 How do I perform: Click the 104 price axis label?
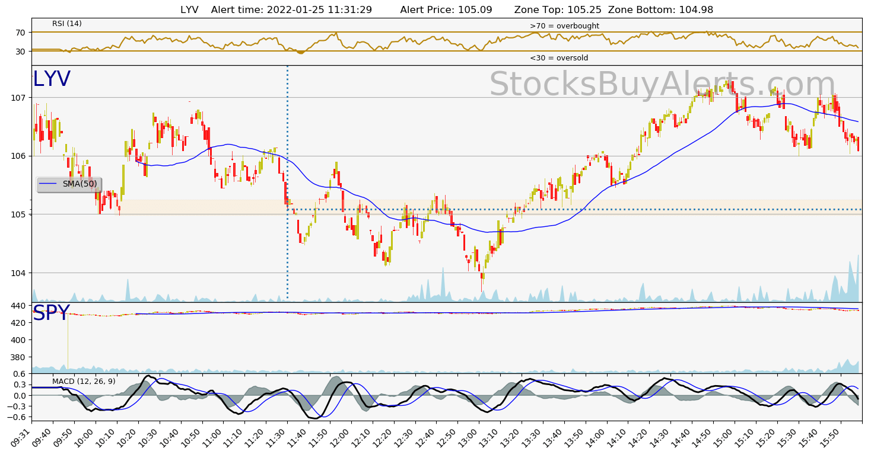19,273
